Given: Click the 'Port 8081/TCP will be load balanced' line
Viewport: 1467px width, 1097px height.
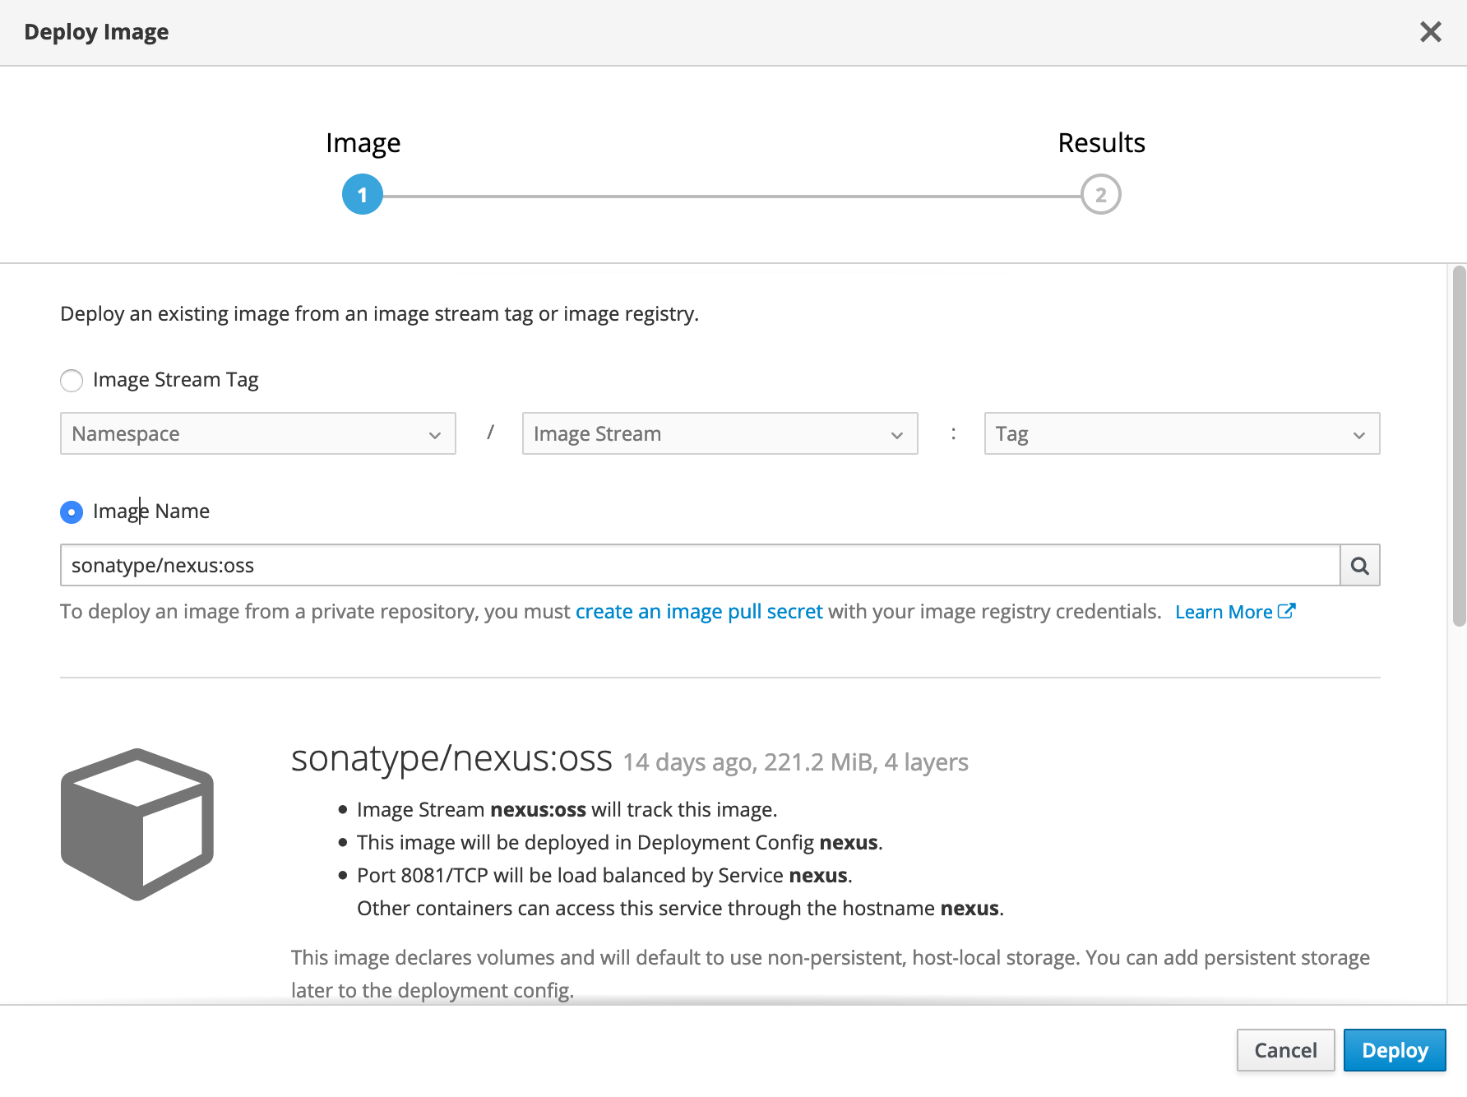Looking at the screenshot, I should pos(604,875).
